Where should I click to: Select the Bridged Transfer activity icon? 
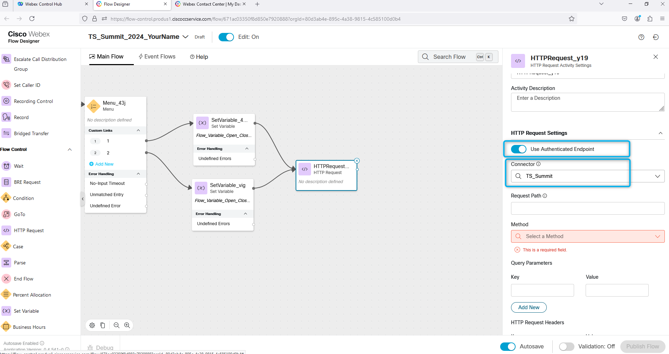pyautogui.click(x=6, y=133)
